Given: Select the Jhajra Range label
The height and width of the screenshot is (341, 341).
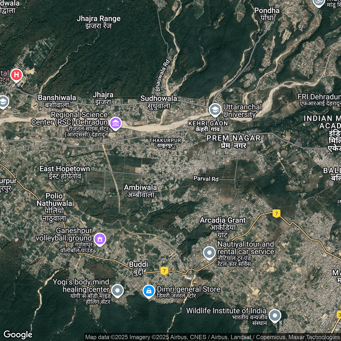Looking at the screenshot, I should coord(99,22).
